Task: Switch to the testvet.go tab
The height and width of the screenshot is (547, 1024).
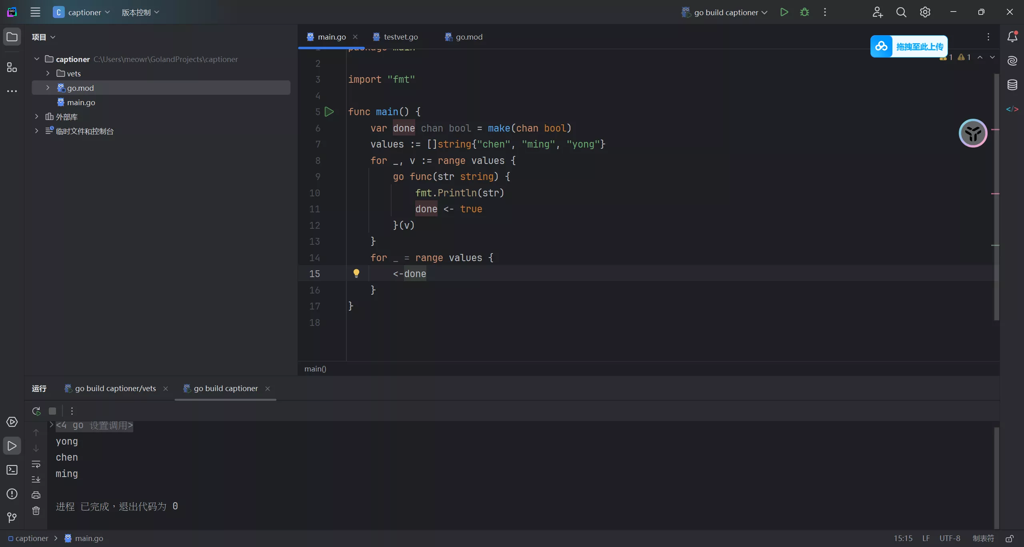Action: [400, 37]
